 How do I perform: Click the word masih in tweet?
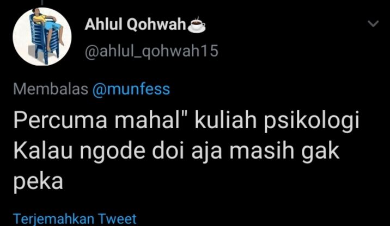pos(262,150)
